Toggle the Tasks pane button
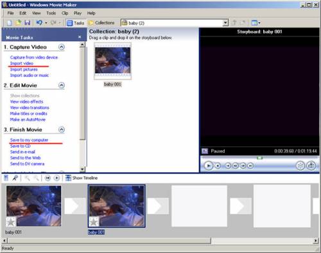Viewport: 321px width, 253px height. pos(75,23)
